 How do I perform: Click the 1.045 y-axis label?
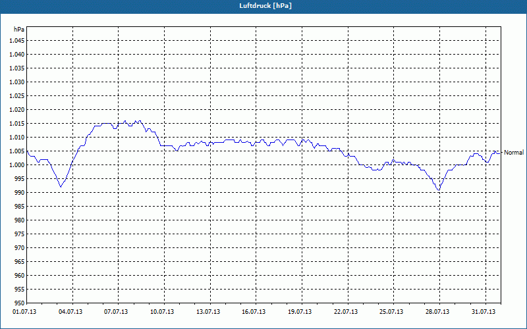[17, 41]
